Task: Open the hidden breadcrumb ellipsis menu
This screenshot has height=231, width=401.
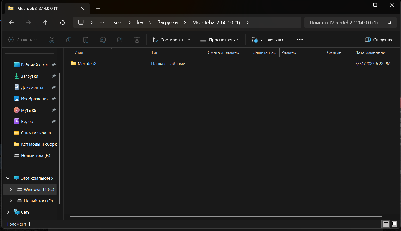Action: click(102, 22)
